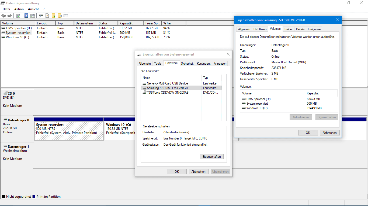The image size is (368, 206).
Task: Click drive icon beside Generic- Multi-Card USB Device
Action: point(145,83)
